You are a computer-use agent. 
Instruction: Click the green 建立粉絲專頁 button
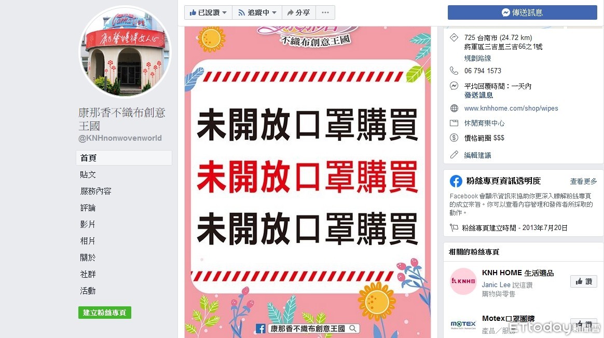105,313
